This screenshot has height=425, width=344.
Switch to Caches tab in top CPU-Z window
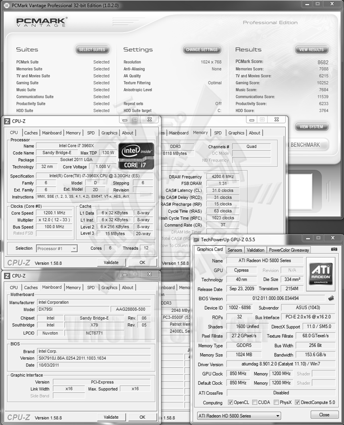tap(31, 133)
